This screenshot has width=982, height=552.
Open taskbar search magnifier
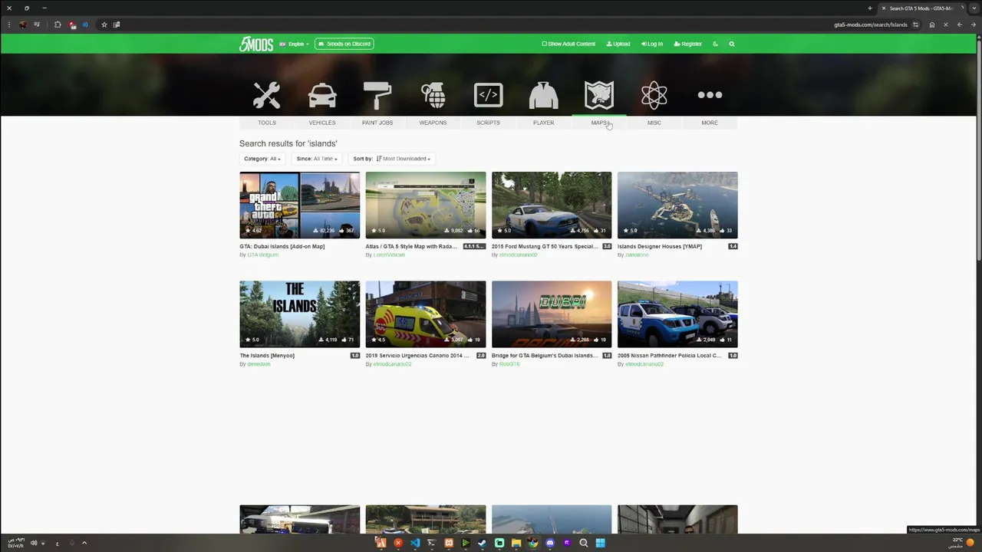pos(584,543)
